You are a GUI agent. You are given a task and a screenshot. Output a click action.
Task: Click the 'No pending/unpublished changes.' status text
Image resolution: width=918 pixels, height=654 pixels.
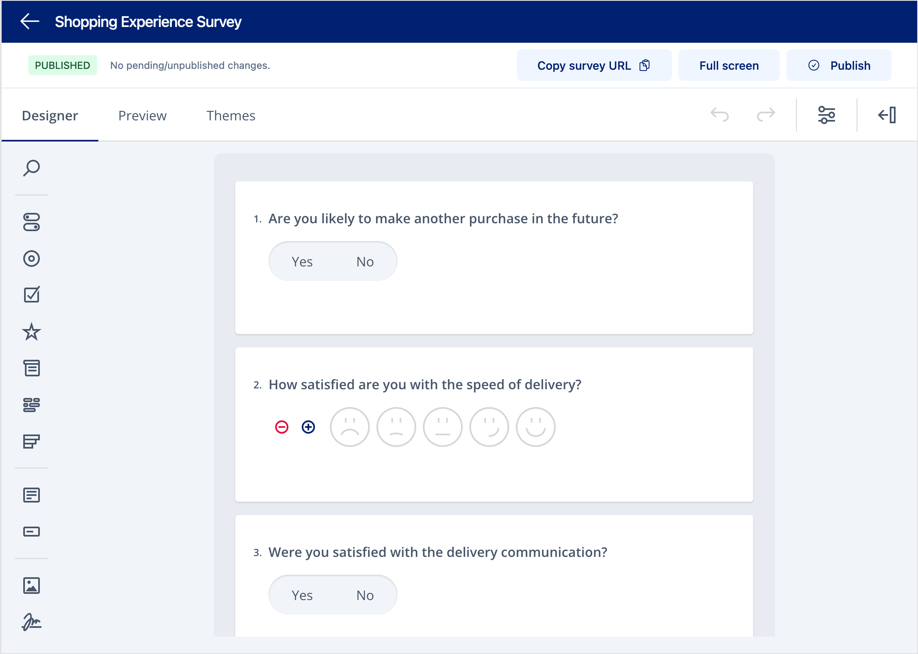190,66
